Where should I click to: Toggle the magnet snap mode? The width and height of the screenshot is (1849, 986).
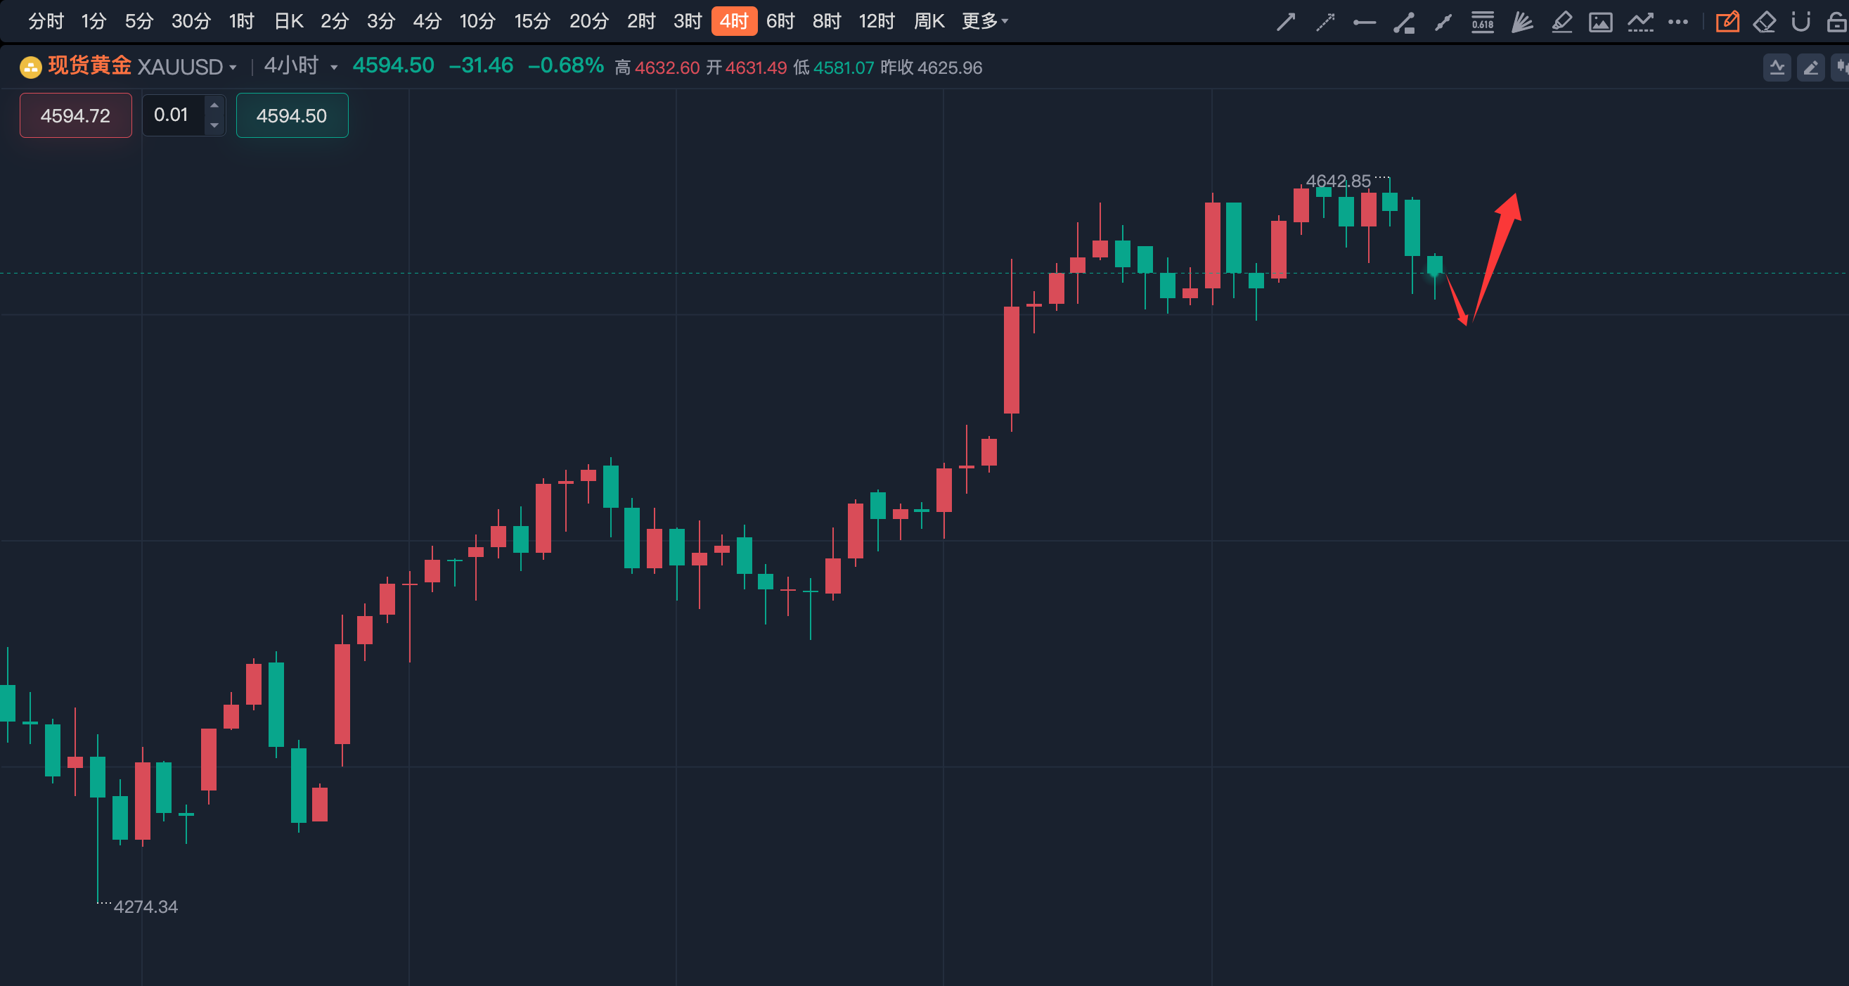point(1800,23)
